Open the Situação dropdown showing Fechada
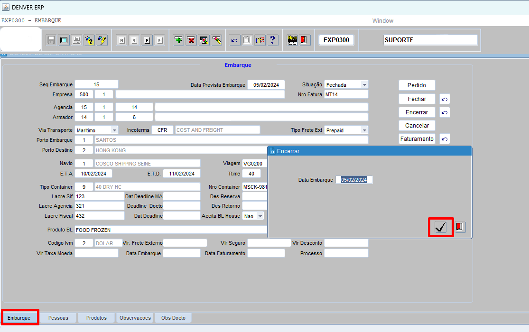The image size is (529, 332). [364, 85]
